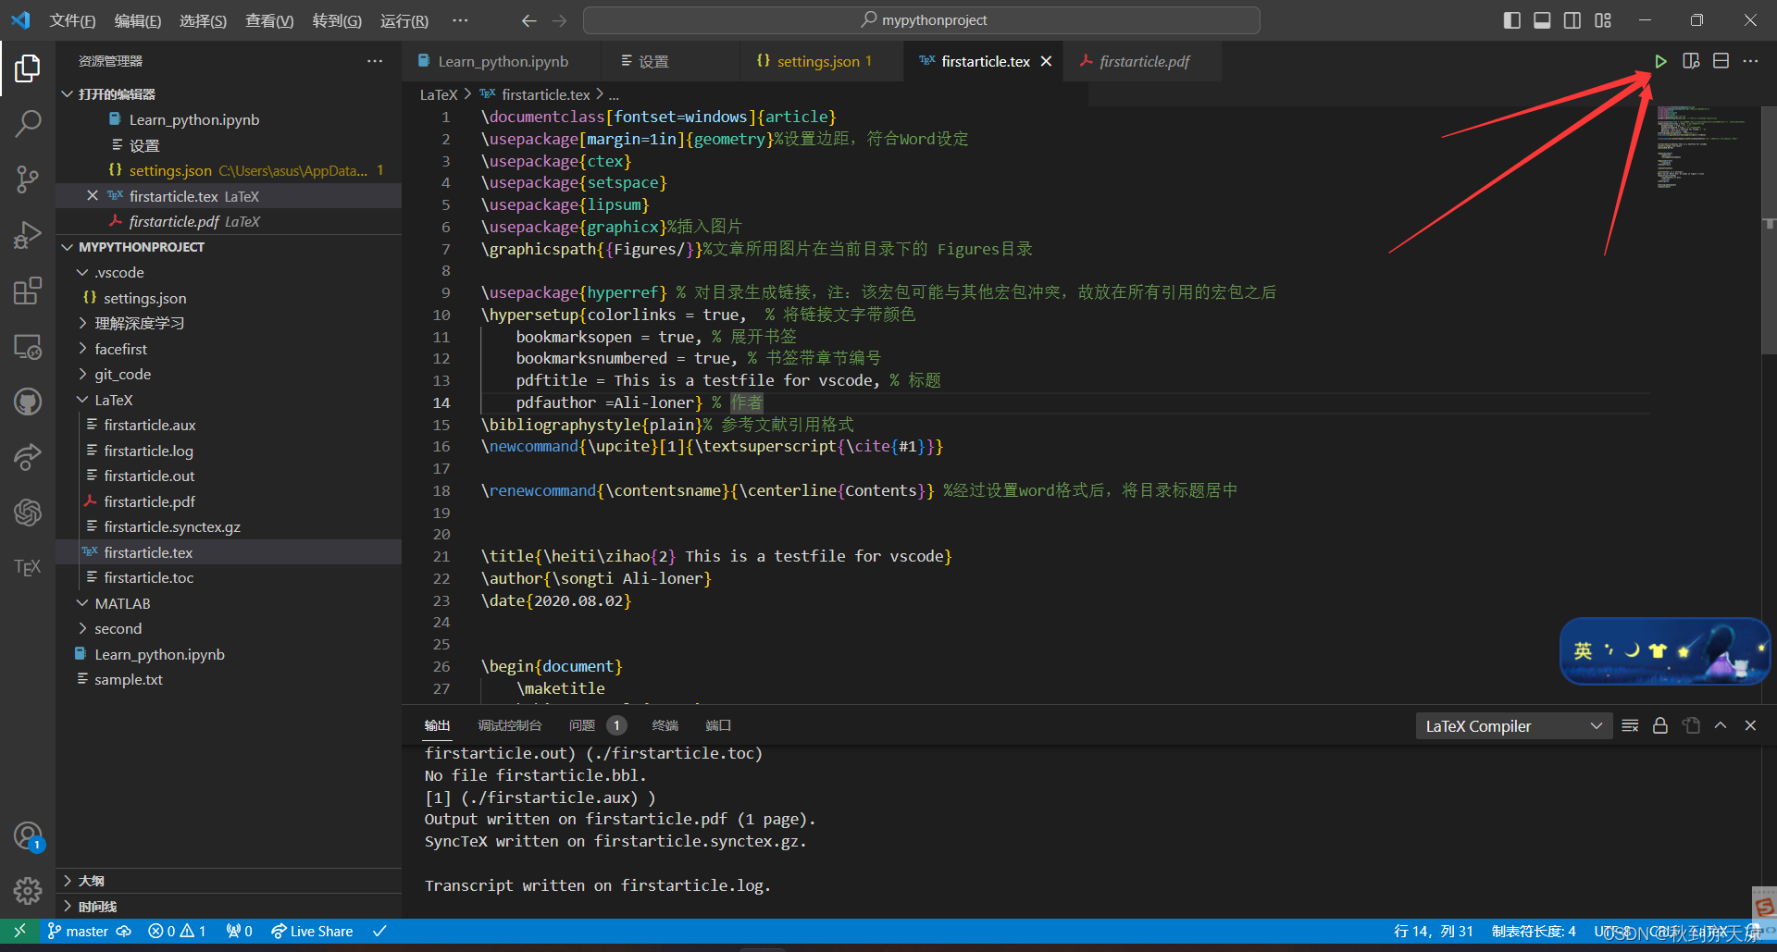The height and width of the screenshot is (952, 1777).
Task: Select LaTeX Compiler output channel dropdown
Action: [x=1513, y=726]
